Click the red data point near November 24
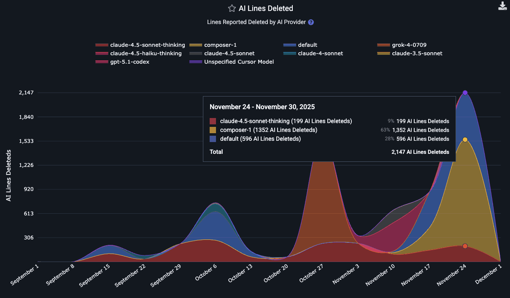510x298 pixels. [x=465, y=246]
